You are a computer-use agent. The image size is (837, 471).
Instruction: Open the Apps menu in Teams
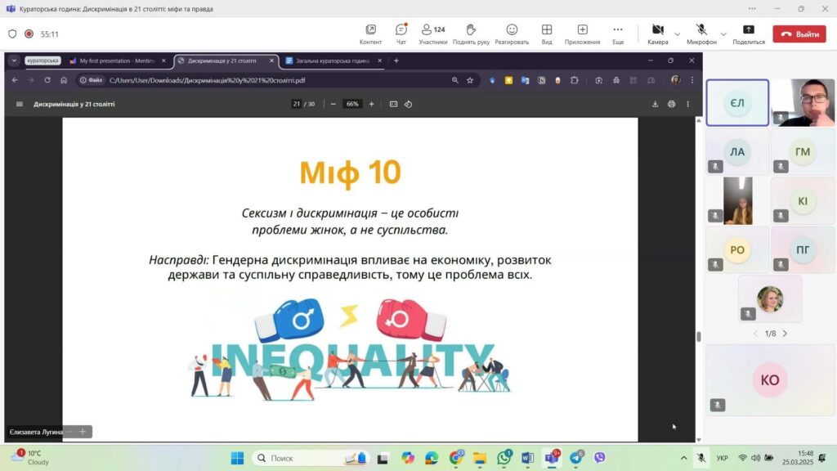coord(582,34)
